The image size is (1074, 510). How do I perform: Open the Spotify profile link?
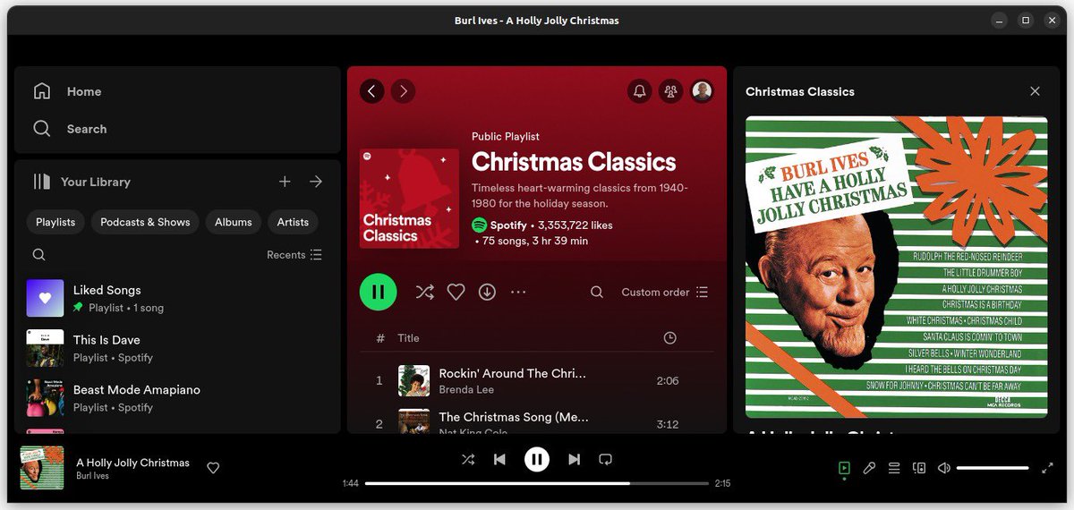tap(508, 225)
